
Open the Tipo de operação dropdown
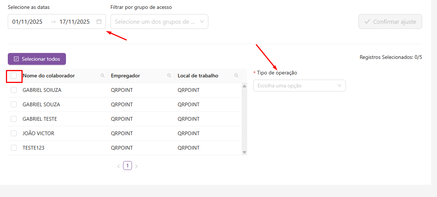pos(299,86)
